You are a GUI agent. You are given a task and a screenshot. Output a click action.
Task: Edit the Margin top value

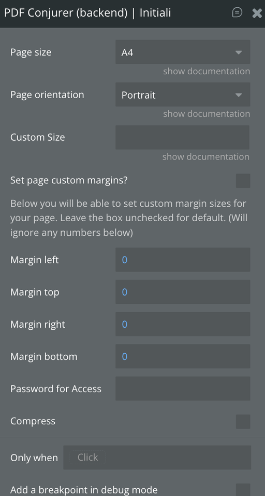(x=183, y=292)
